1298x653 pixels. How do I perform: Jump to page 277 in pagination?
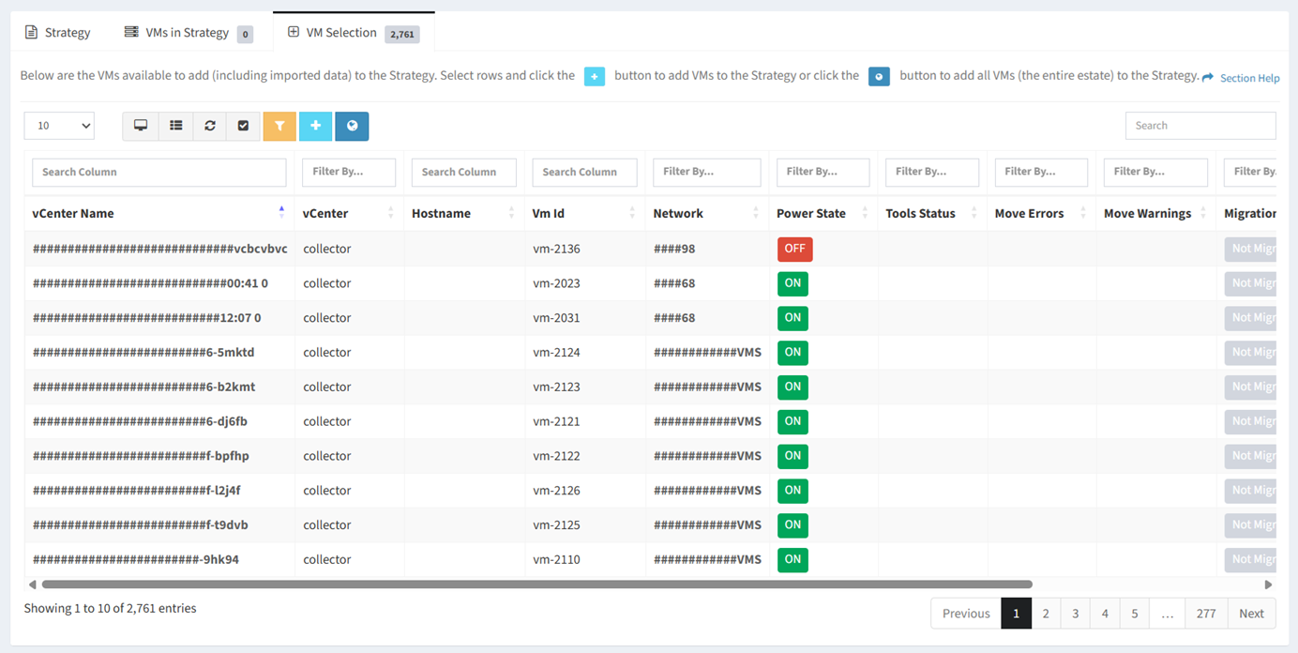[x=1206, y=614]
